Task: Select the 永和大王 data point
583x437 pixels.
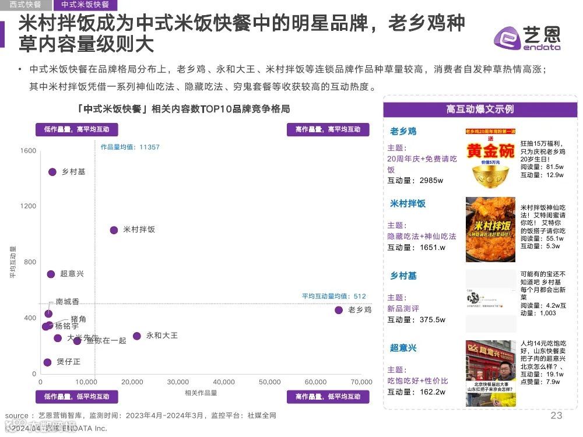Action: [137, 336]
